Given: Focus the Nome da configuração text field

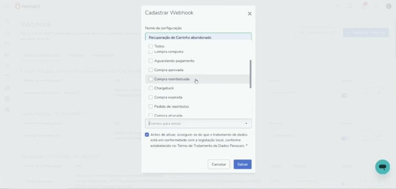Looking at the screenshot, I should 198,37.
